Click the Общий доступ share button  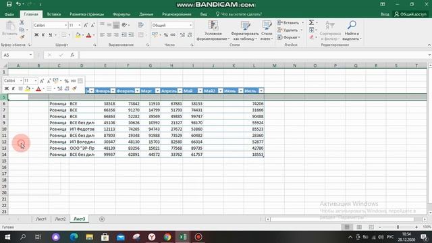point(410,14)
